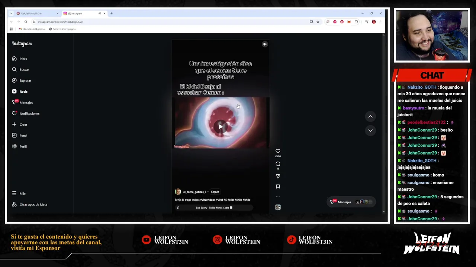The image size is (476, 267).
Task: Play the reel video
Action: pyautogui.click(x=221, y=127)
